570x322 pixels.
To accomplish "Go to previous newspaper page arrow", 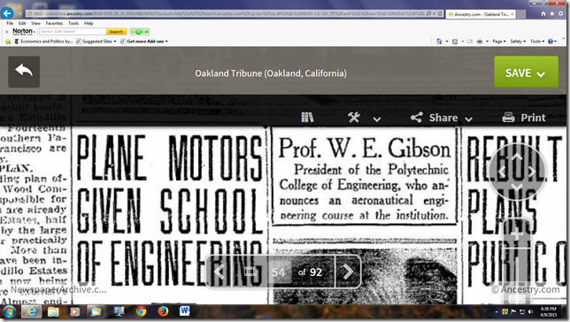I will (x=220, y=272).
